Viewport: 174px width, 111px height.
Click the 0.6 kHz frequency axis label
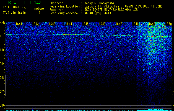(2, 105)
